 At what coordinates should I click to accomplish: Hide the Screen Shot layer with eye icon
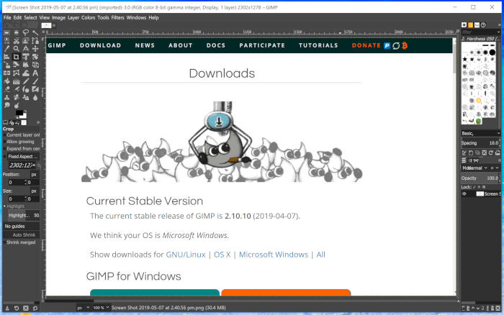click(x=464, y=194)
